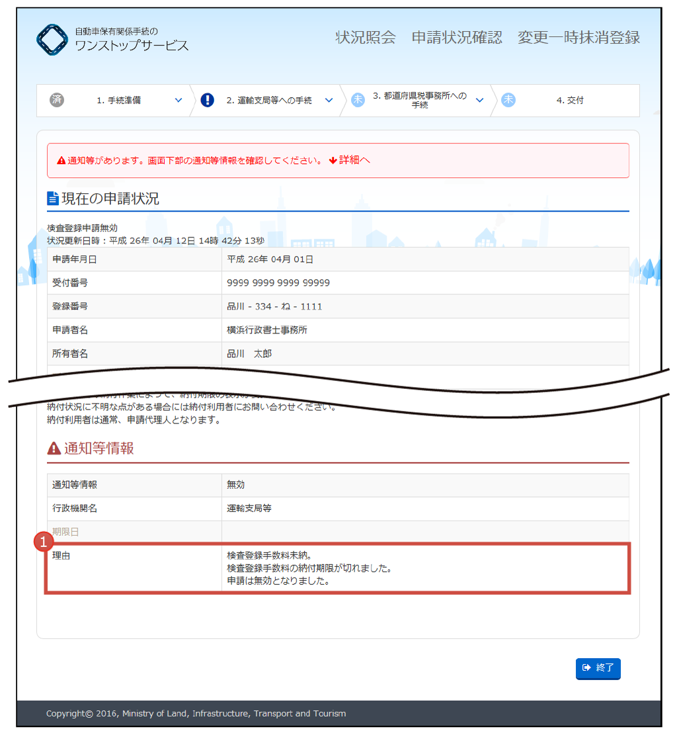Click the warning triangle beside 通知等情報 heading

54,449
